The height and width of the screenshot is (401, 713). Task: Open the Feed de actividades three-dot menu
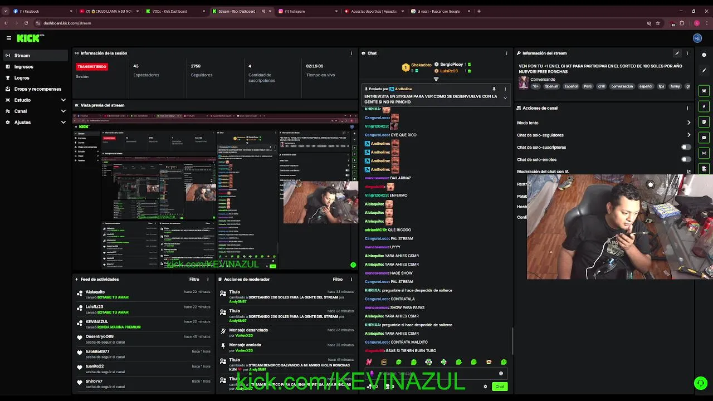(208, 279)
